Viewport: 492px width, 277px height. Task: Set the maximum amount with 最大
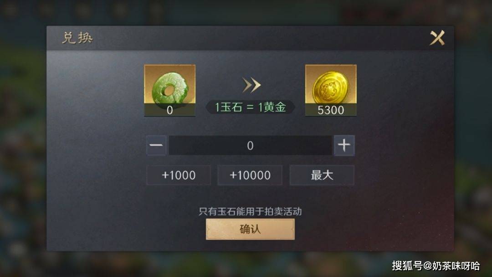point(322,175)
